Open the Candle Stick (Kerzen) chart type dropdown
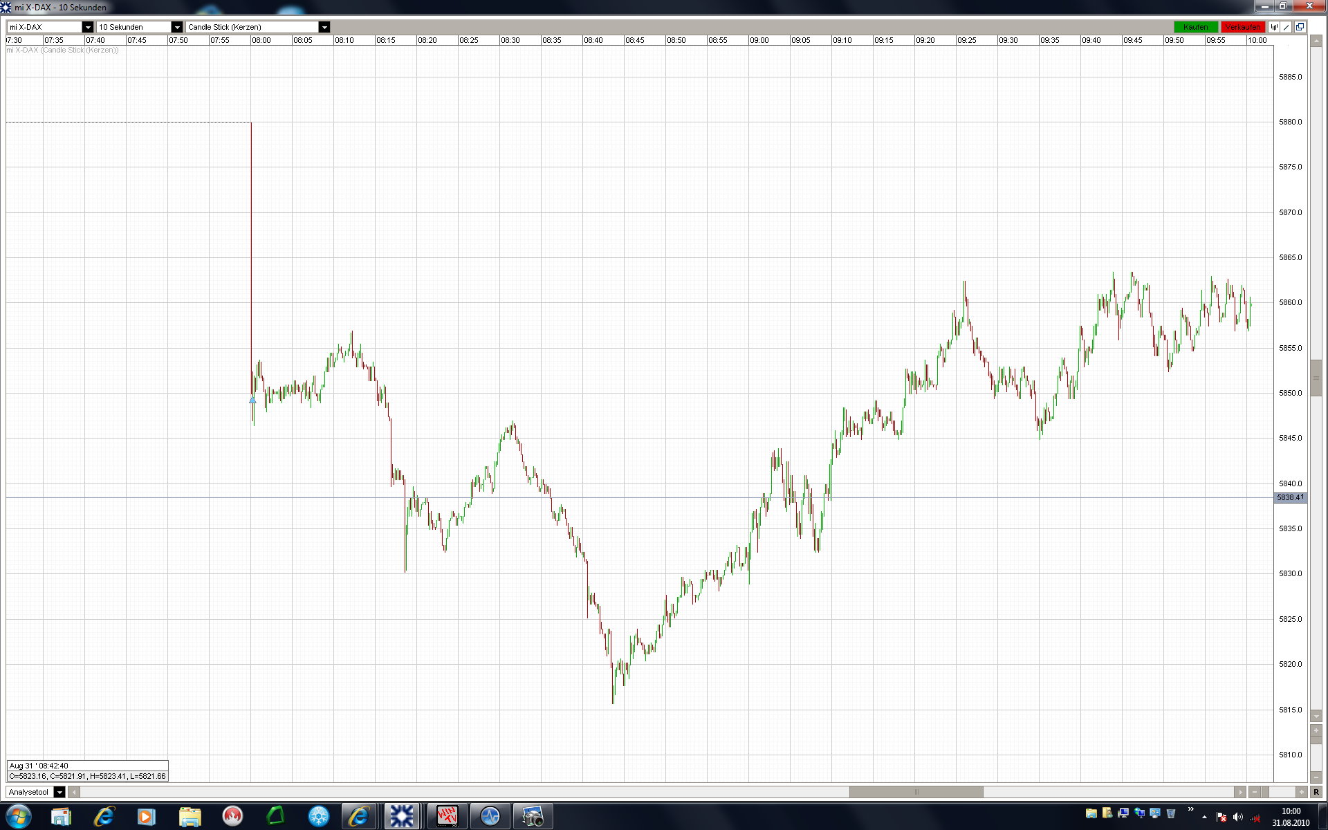The height and width of the screenshot is (830, 1328). coord(324,27)
